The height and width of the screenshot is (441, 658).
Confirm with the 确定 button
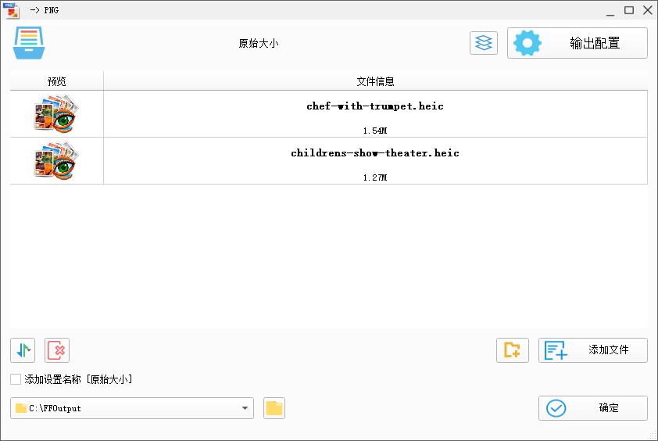593,408
